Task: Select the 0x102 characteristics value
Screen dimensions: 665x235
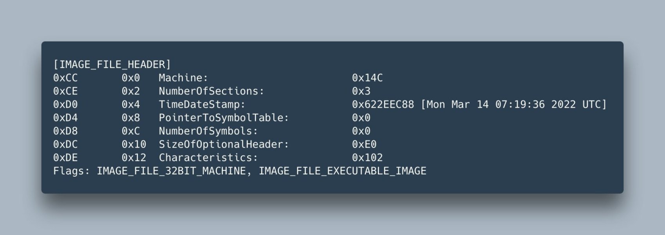Action: (367, 158)
